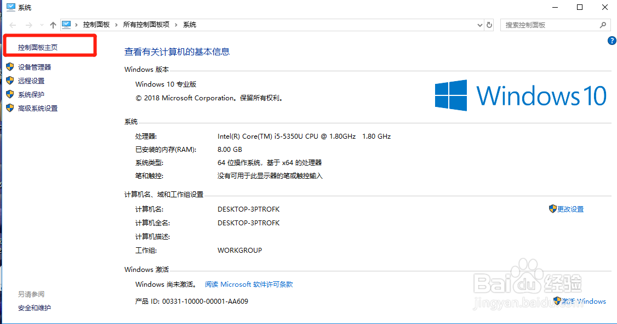Click the up-arrow navigation icon
617x324 pixels.
52,25
